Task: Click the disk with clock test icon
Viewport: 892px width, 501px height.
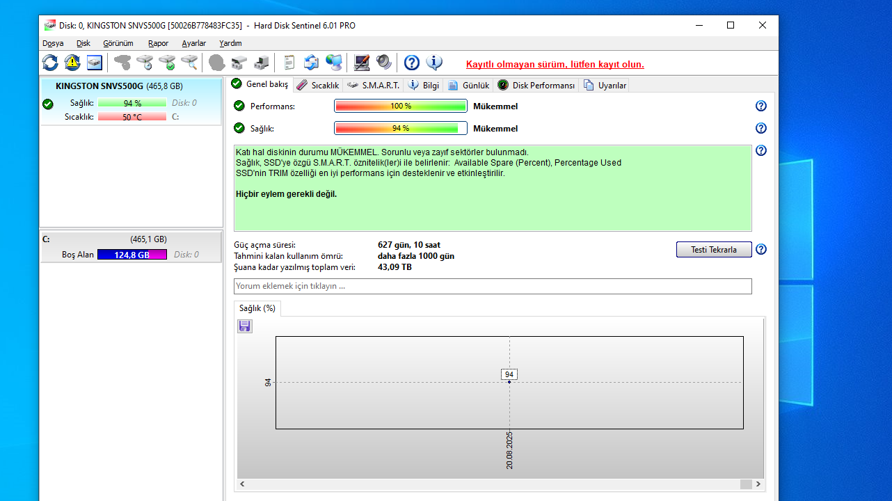Action: pos(145,63)
